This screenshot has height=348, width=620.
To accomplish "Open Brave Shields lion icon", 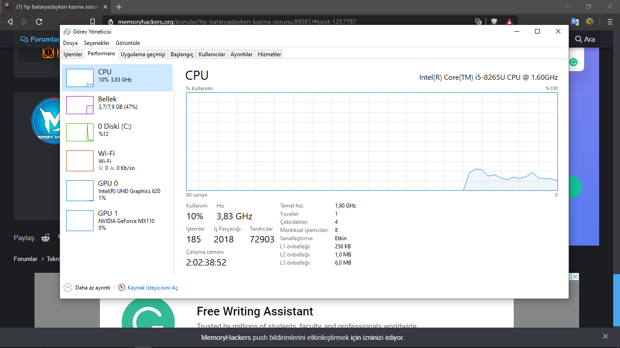I will point(494,21).
